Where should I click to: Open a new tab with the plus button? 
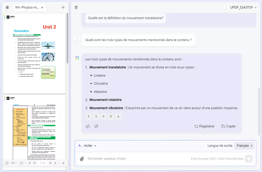63,7
